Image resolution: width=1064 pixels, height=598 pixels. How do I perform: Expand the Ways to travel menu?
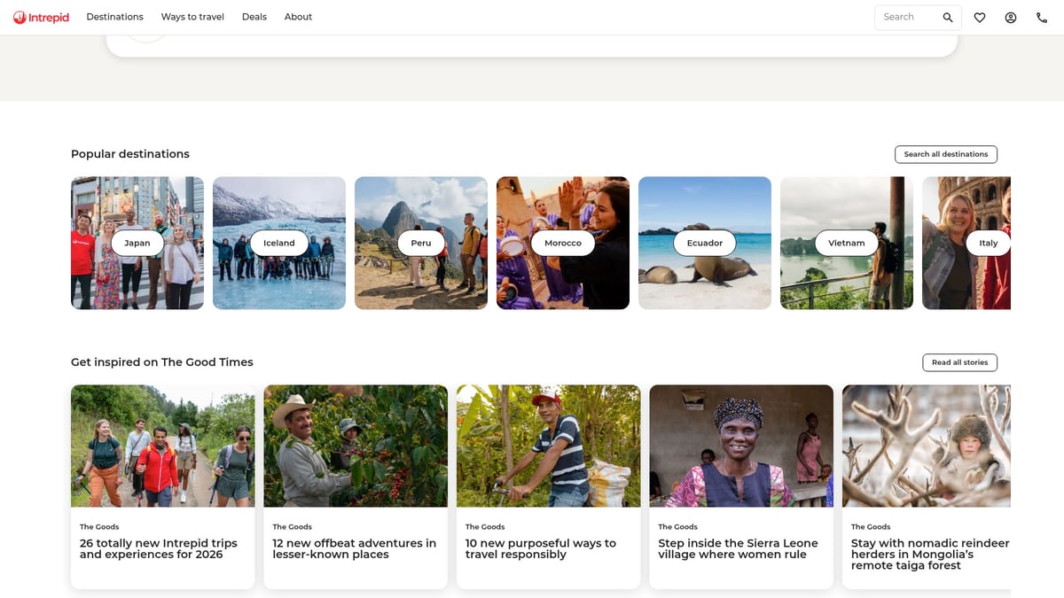pyautogui.click(x=192, y=17)
